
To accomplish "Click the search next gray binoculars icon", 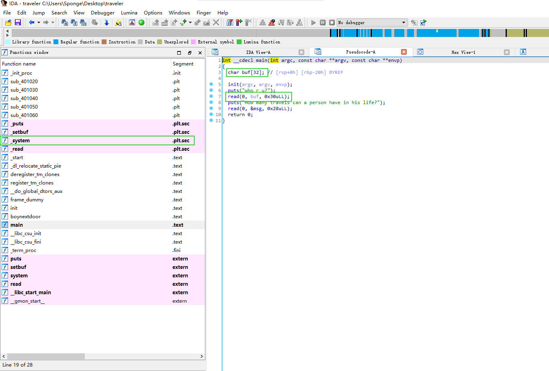I will click(x=95, y=23).
